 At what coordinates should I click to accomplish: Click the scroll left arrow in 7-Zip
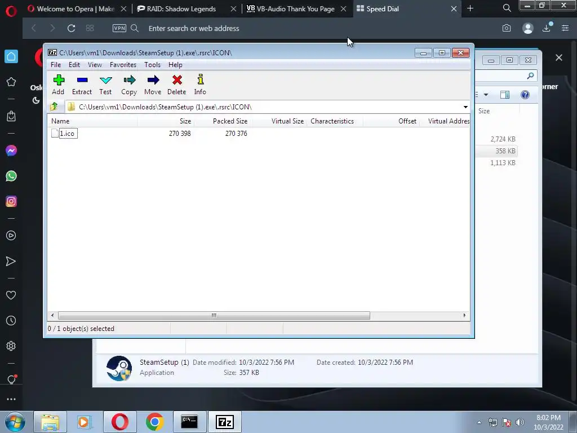click(x=52, y=315)
